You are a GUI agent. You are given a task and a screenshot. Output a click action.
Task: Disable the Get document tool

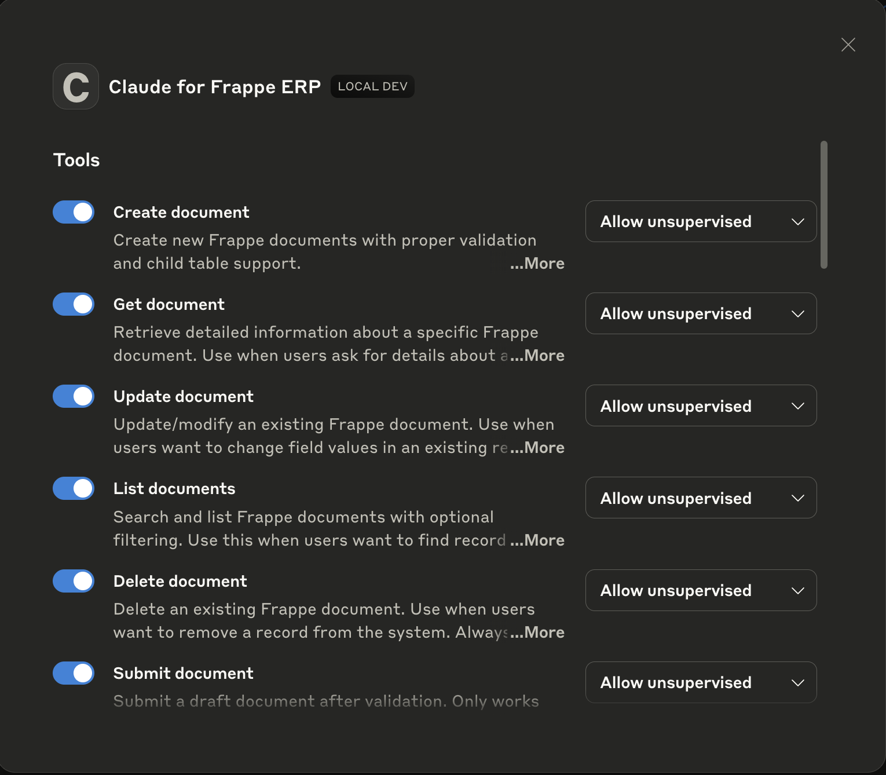(x=74, y=304)
